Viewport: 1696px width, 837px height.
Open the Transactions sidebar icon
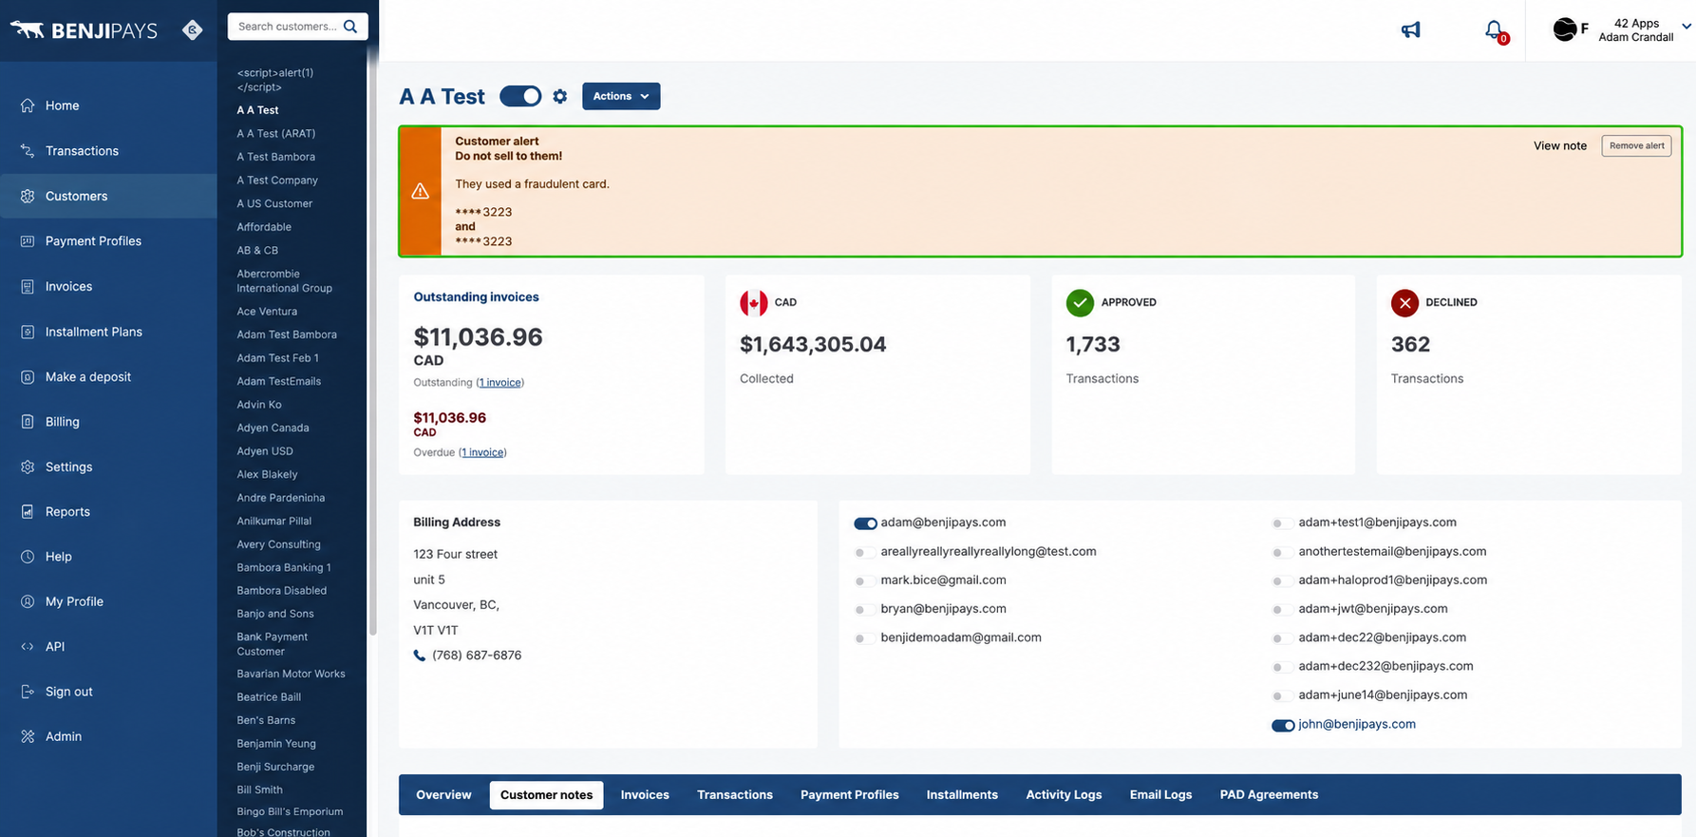pos(28,151)
